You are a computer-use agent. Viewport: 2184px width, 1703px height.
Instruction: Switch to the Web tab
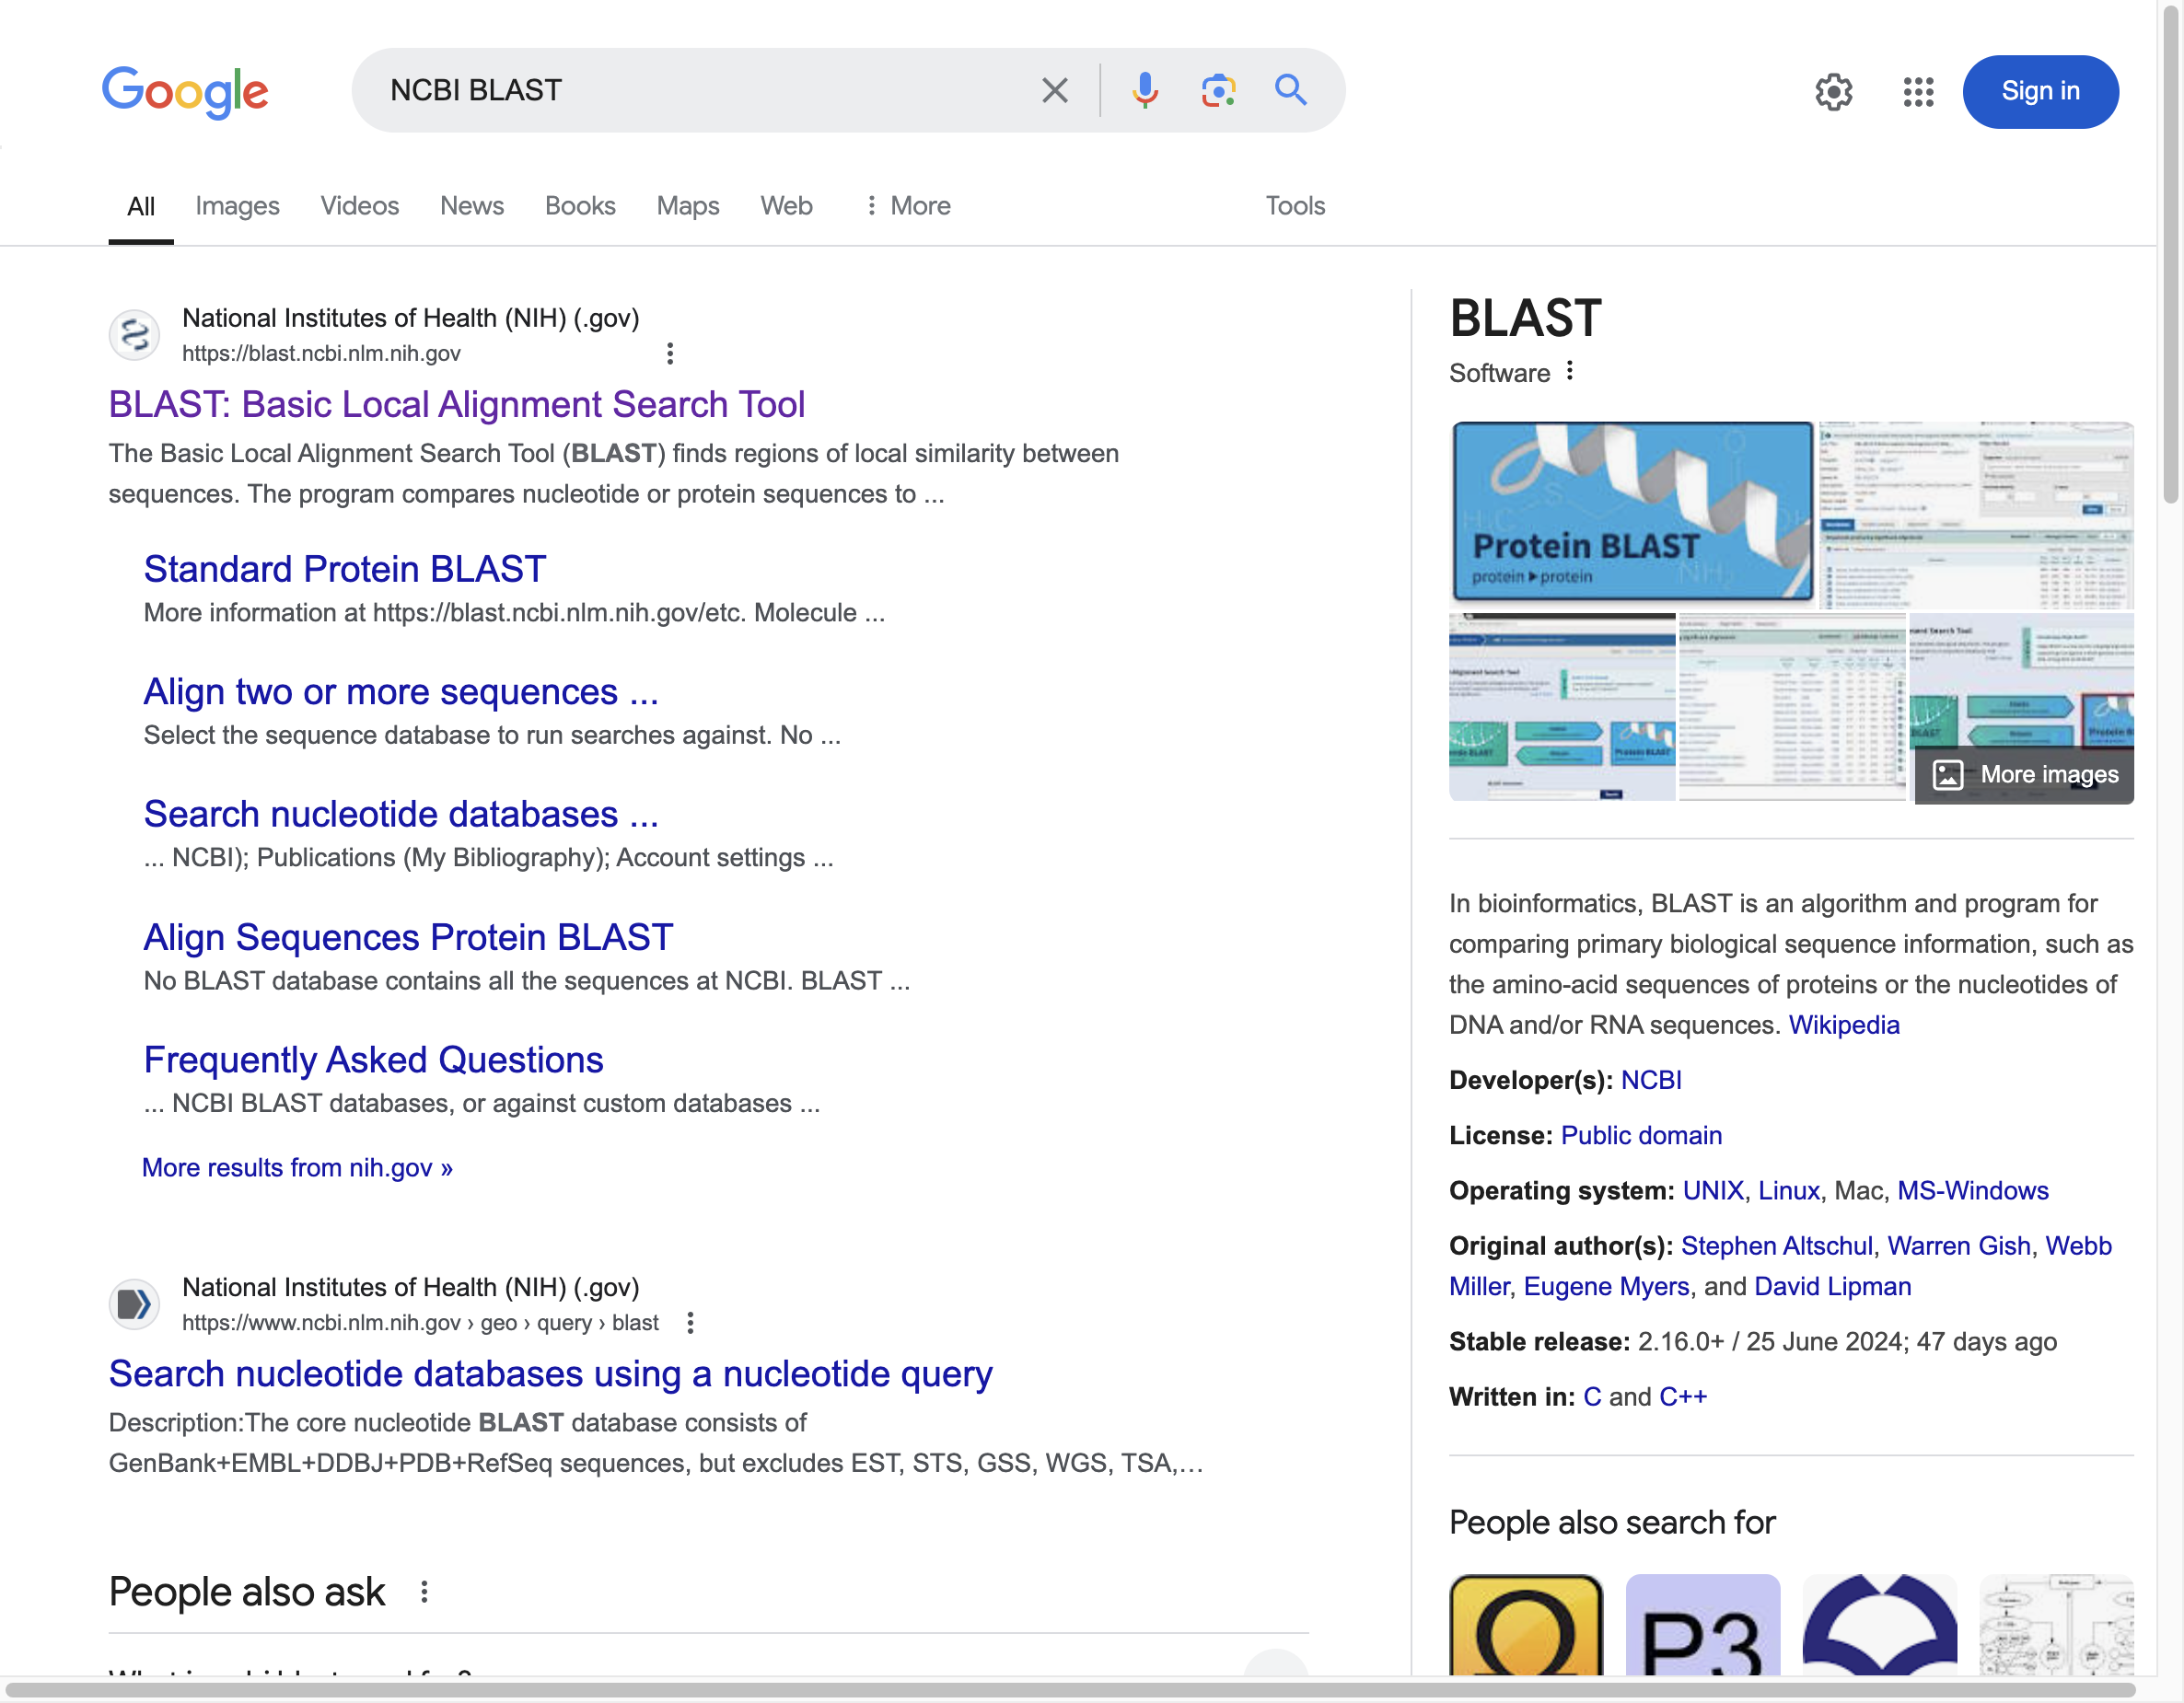tap(786, 206)
